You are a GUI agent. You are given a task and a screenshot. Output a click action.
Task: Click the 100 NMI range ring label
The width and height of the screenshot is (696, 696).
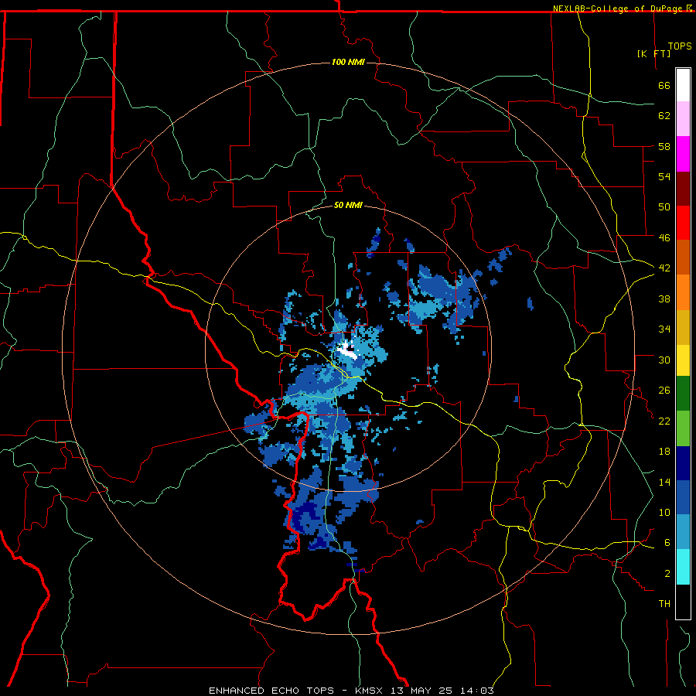pos(348,62)
